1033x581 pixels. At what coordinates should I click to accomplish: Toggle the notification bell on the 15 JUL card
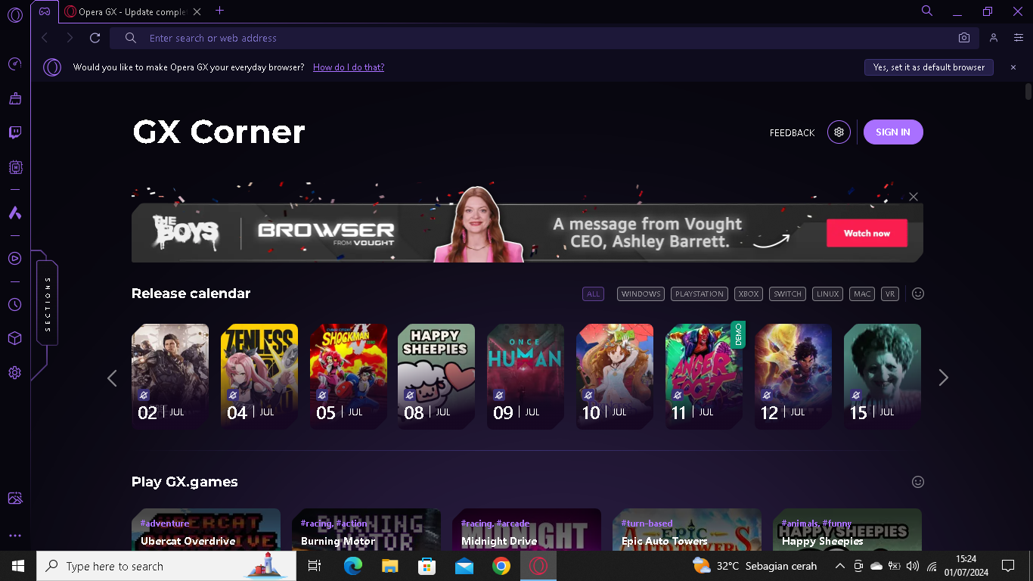[856, 395]
